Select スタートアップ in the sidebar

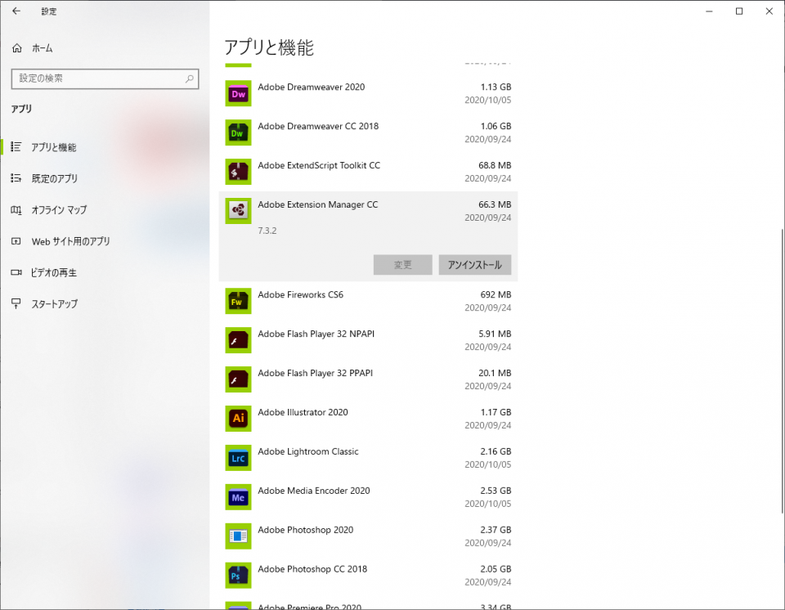coord(54,304)
